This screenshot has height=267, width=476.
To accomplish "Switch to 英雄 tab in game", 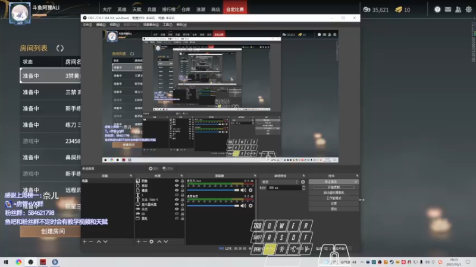I will tap(122, 9).
